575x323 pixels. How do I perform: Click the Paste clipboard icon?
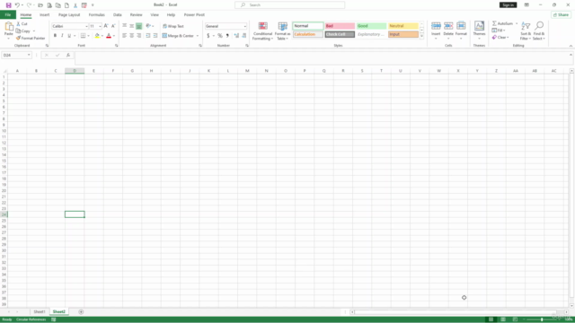tap(9, 27)
